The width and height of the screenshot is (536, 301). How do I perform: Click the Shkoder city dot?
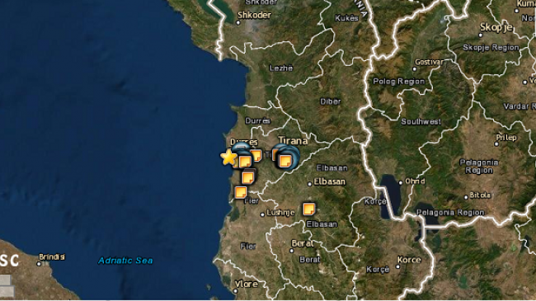pos(238,22)
